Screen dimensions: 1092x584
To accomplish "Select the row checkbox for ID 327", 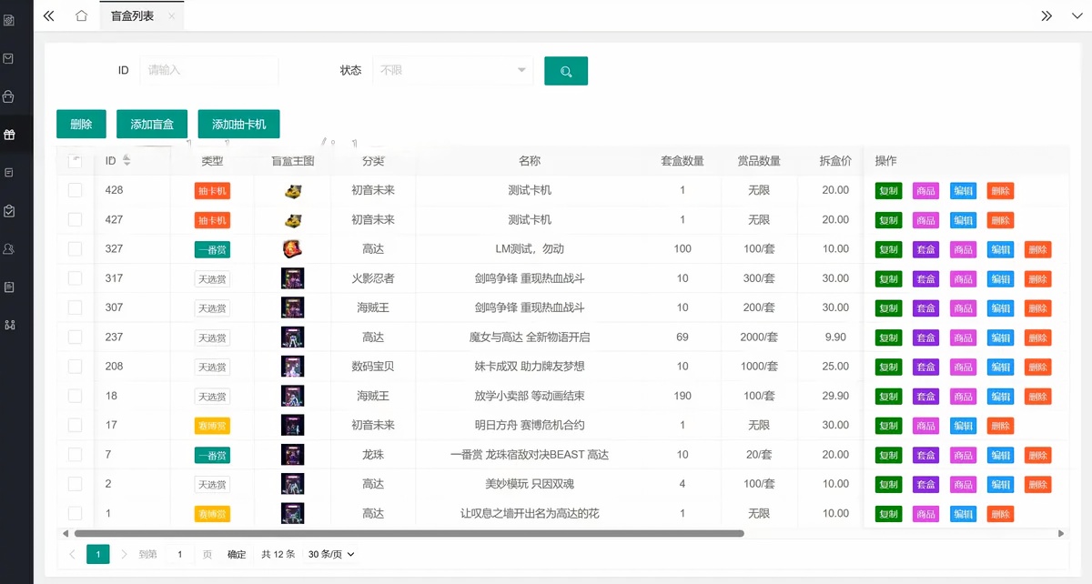I will coord(75,249).
